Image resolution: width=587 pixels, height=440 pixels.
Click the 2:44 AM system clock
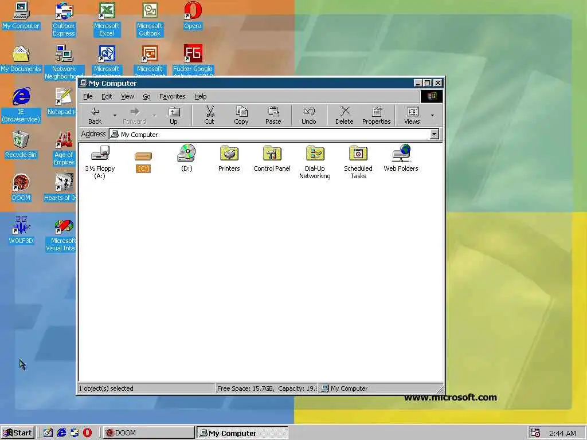562,433
